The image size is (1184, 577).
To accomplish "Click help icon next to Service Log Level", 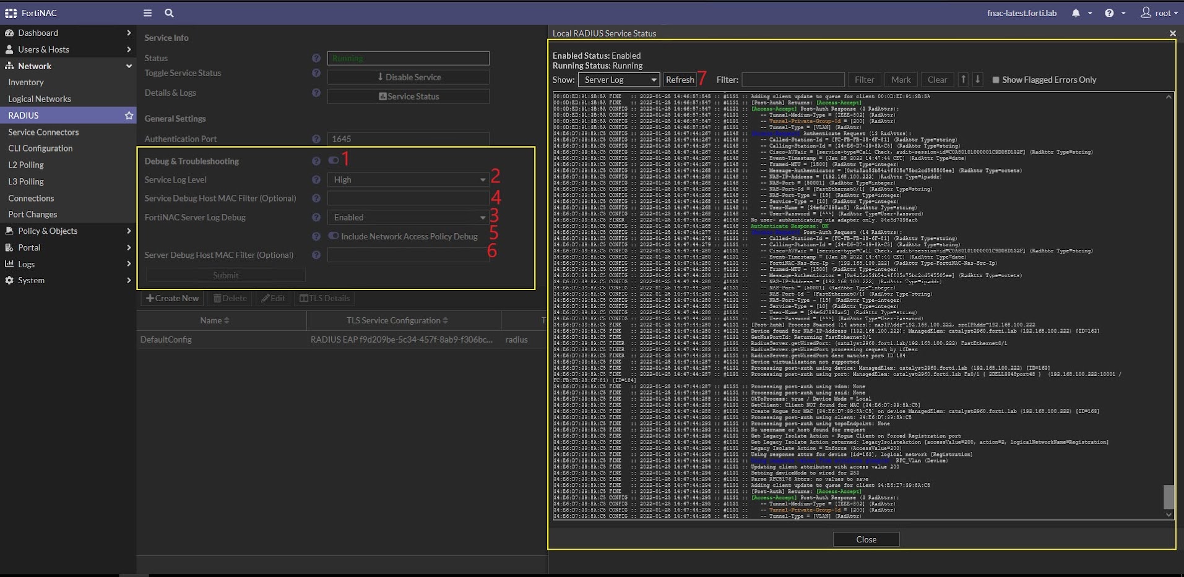I will point(316,180).
